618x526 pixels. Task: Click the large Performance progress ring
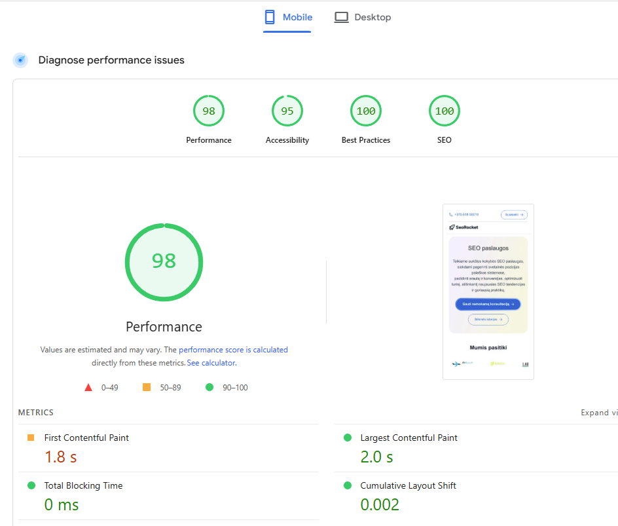point(164,262)
